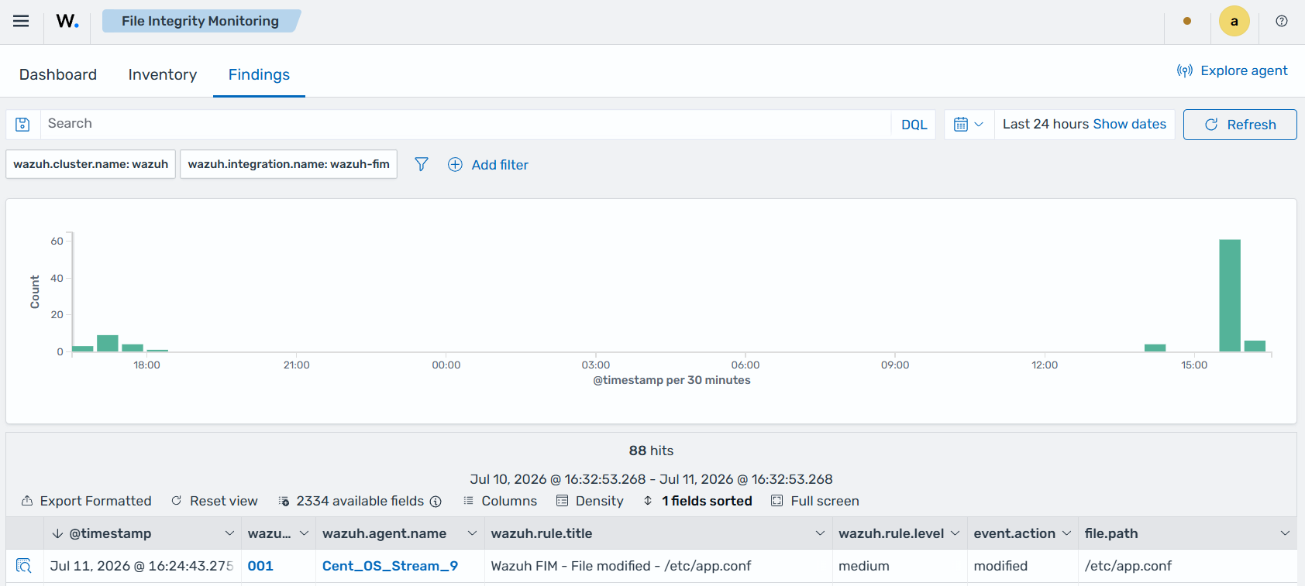The width and height of the screenshot is (1305, 586).
Task: Expand the wazu... column header menu
Action: (305, 533)
